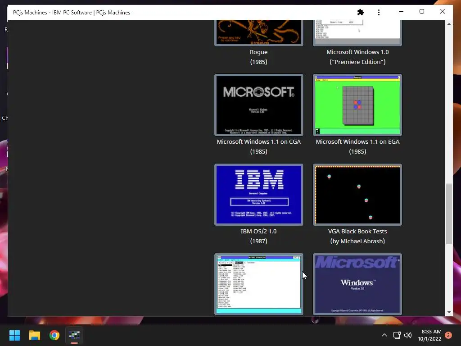Screen dimensions: 461x346
Task: Open File Explorer from the taskbar
Action: [34, 335]
